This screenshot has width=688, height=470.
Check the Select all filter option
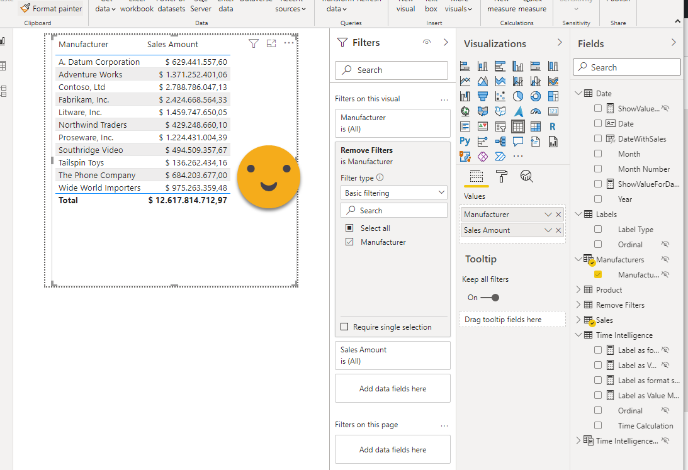click(349, 228)
